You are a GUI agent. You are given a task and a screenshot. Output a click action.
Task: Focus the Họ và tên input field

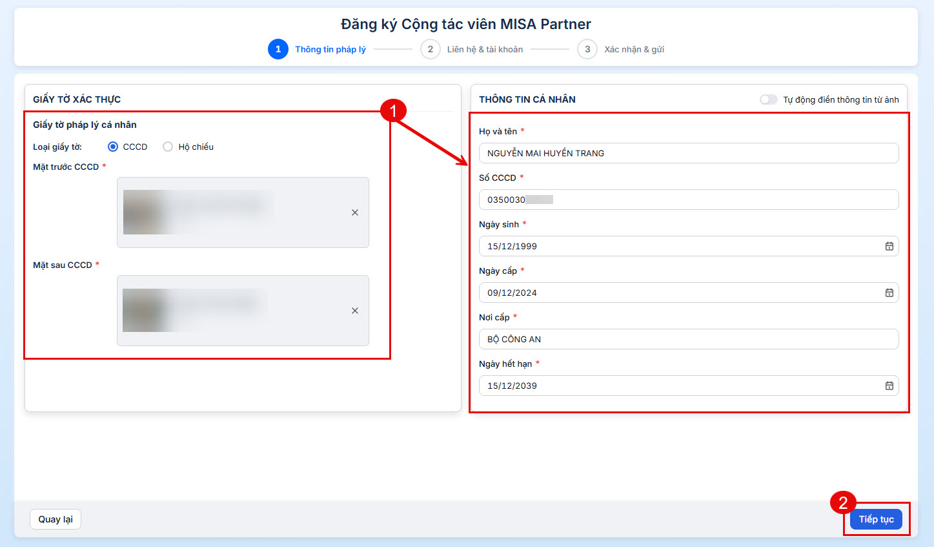tap(689, 153)
